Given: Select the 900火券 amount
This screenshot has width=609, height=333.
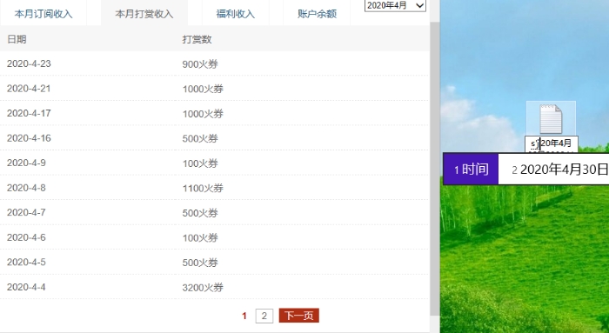Looking at the screenshot, I should click(200, 64).
